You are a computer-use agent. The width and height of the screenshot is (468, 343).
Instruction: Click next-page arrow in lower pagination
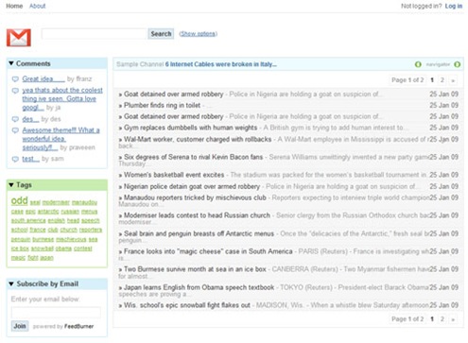453,319
